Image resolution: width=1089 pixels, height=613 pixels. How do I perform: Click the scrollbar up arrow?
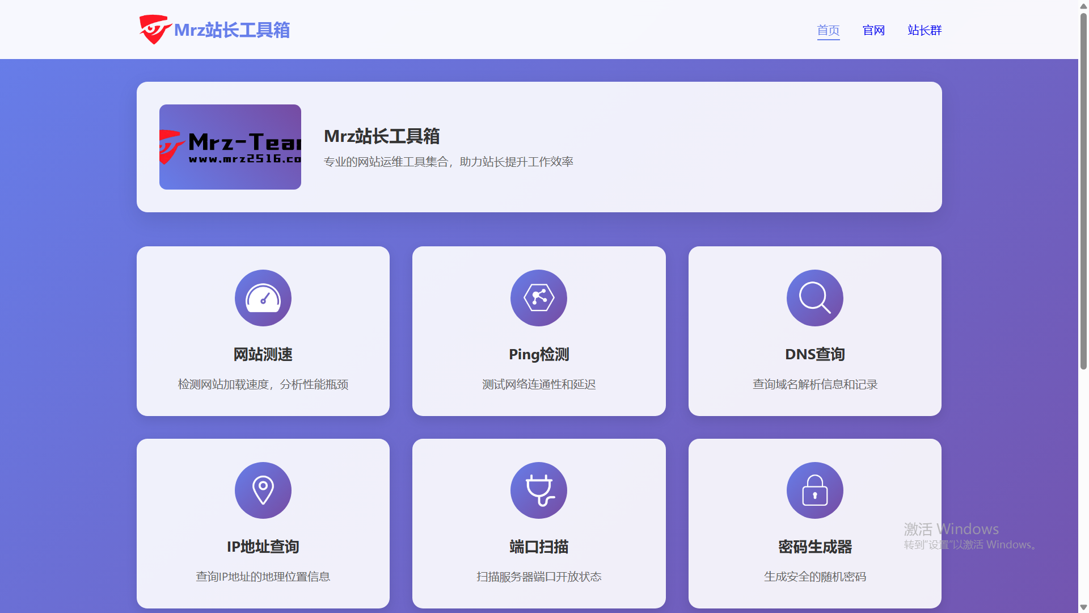pyautogui.click(x=1083, y=6)
